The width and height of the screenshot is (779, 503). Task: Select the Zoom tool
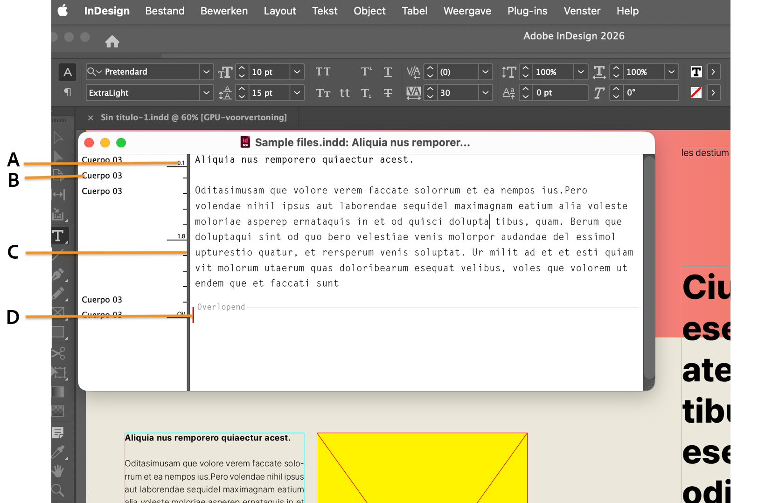pyautogui.click(x=58, y=490)
